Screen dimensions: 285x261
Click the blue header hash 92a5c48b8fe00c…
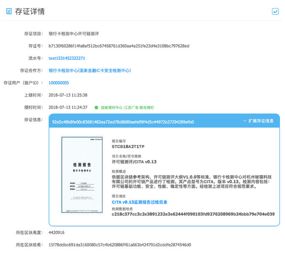pos(123,122)
